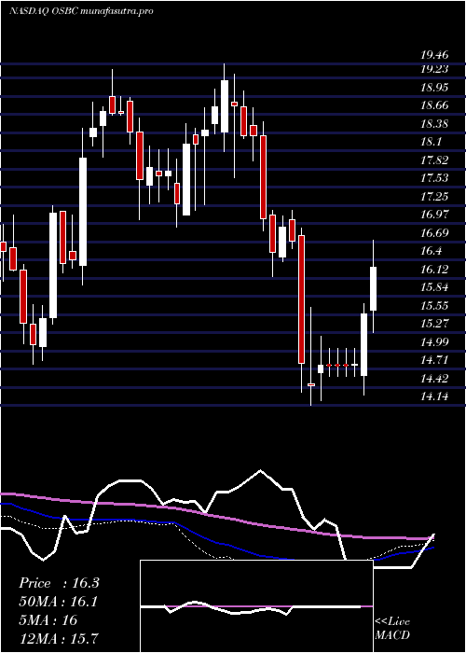Click the 14.99 price axis label

[434, 342]
